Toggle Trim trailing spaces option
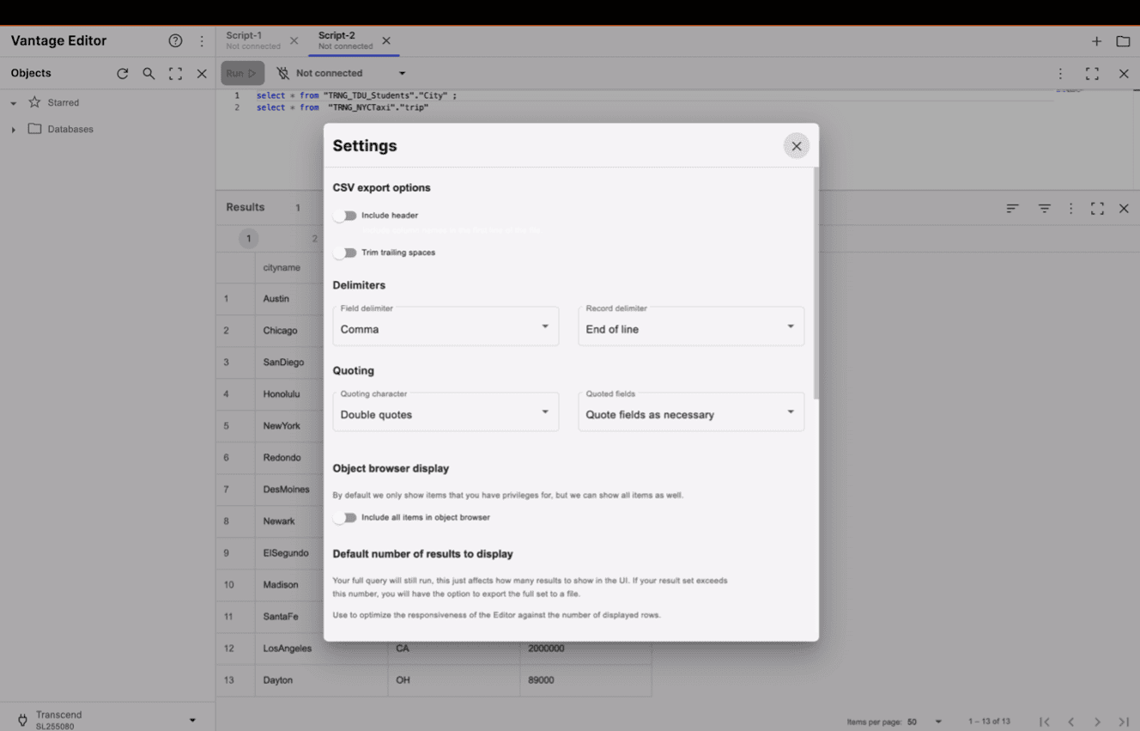This screenshot has width=1140, height=731. tap(345, 253)
